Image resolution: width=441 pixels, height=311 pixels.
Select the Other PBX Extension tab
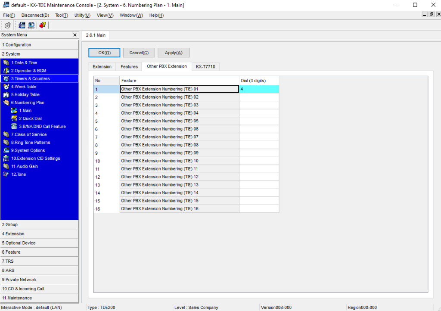pyautogui.click(x=167, y=66)
